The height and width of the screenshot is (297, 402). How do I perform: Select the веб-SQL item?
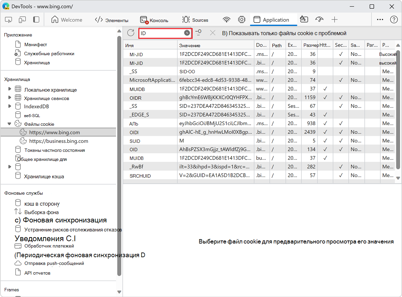pyautogui.click(x=32, y=115)
